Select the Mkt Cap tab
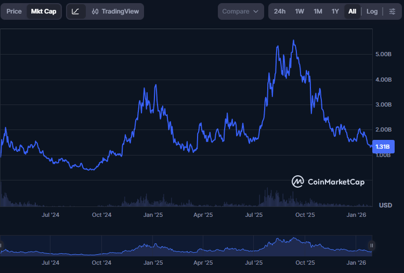Viewport: 404px width, 273px height. coord(44,11)
